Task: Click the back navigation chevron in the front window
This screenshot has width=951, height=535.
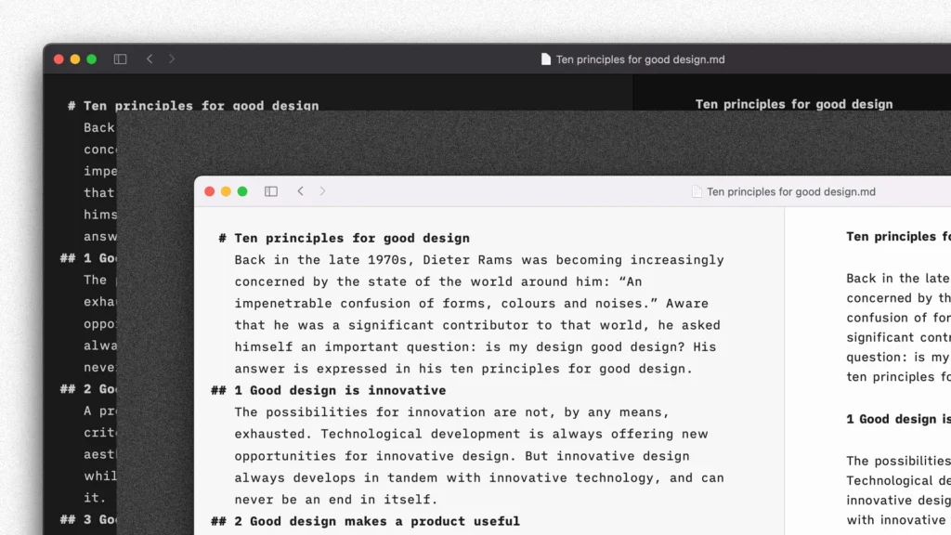Action: point(301,191)
